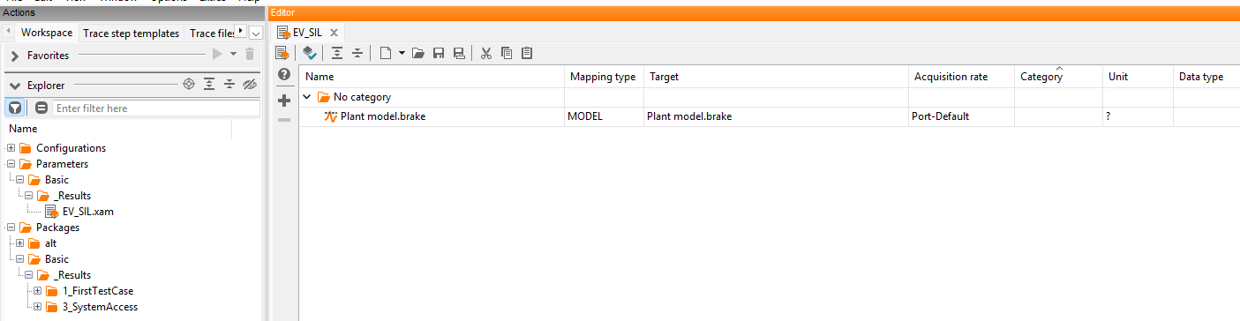Image resolution: width=1240 pixels, height=321 pixels.
Task: Click the Favorites trash icon
Action: click(250, 54)
